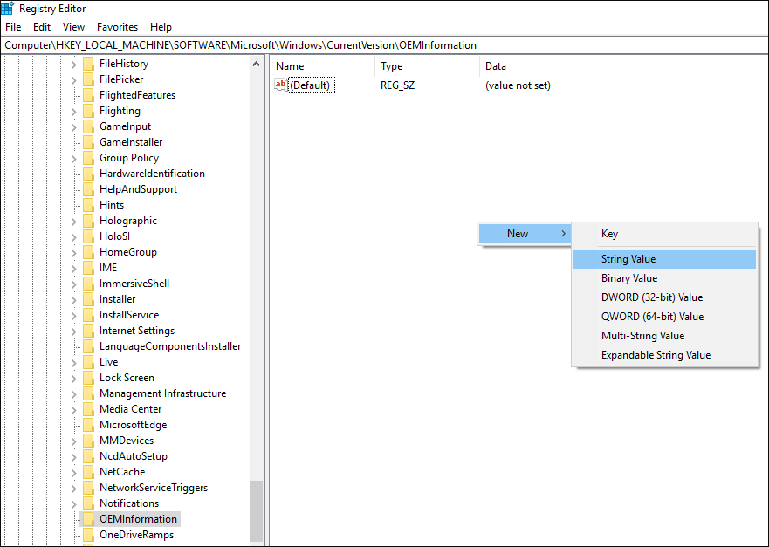This screenshot has width=769, height=547.
Task: Click the HelpAndSupport folder icon
Action: pyautogui.click(x=89, y=189)
